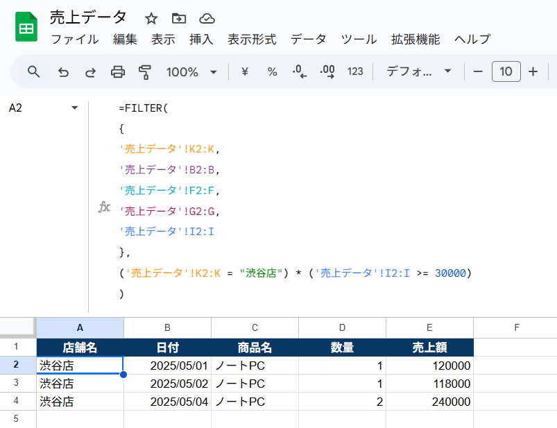Select cell with date 2025/05/01
Screen dimensions: 557x428
[167, 366]
